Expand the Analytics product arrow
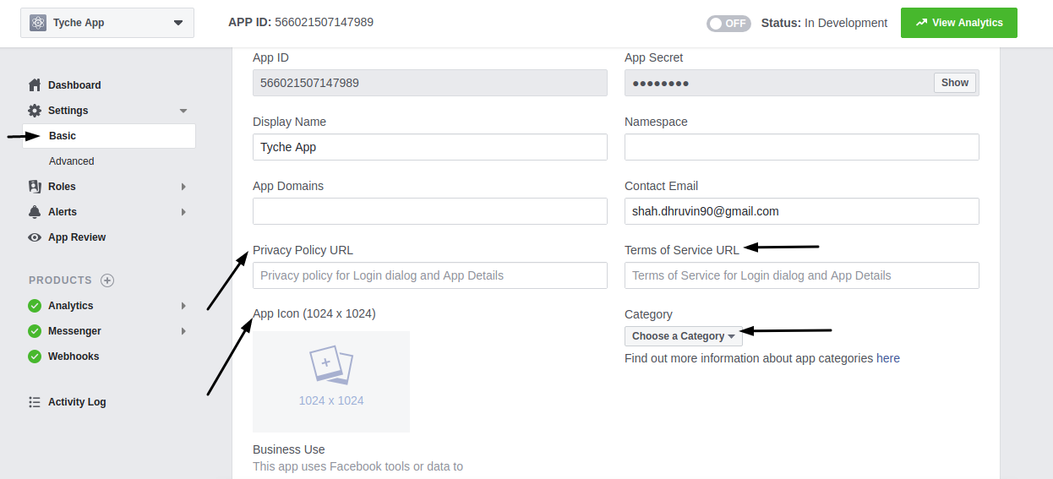 point(183,306)
